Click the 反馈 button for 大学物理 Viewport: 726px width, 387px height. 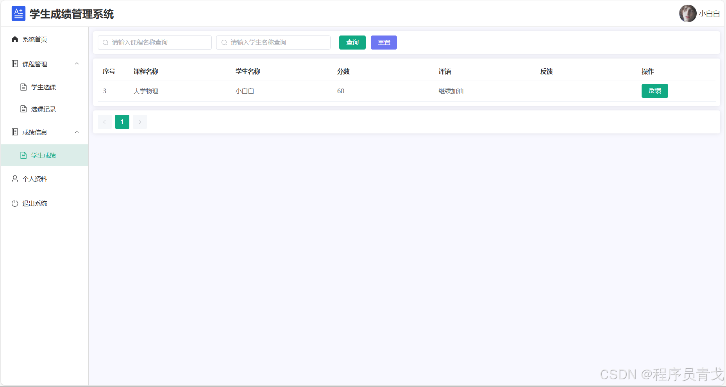pyautogui.click(x=654, y=91)
